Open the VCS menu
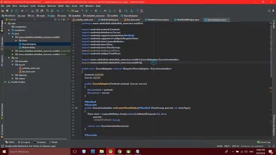 pyautogui.click(x=82, y=6)
